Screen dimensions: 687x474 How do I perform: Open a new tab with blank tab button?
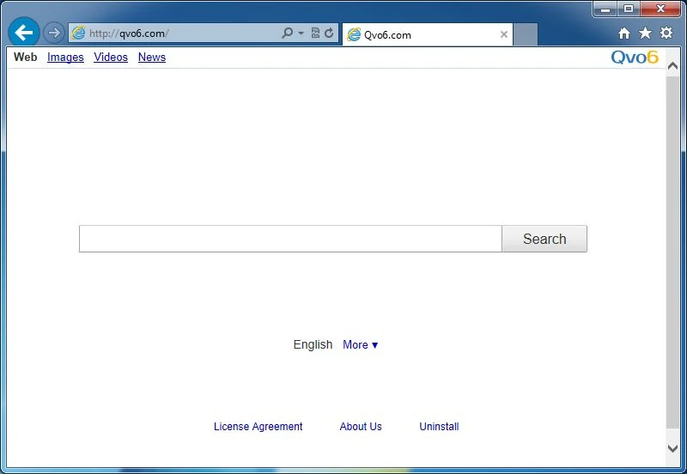pos(526,34)
